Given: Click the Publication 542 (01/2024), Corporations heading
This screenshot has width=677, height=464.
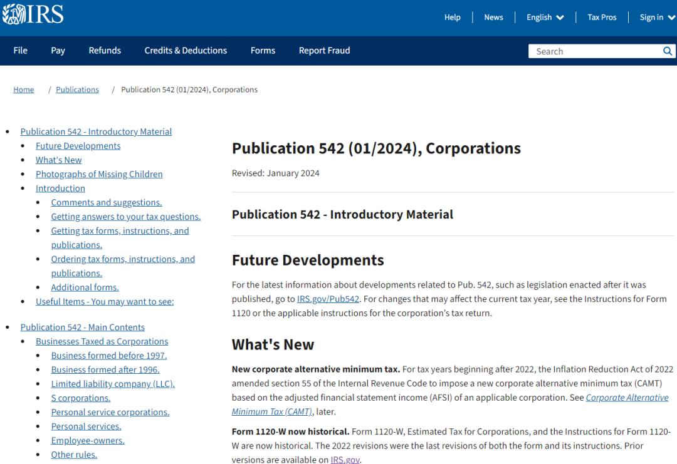Looking at the screenshot, I should point(377,148).
